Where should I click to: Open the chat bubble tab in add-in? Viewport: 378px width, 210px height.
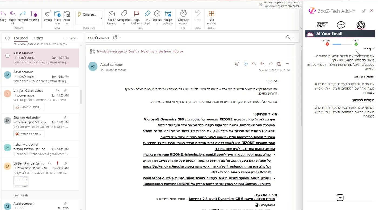coord(341,25)
